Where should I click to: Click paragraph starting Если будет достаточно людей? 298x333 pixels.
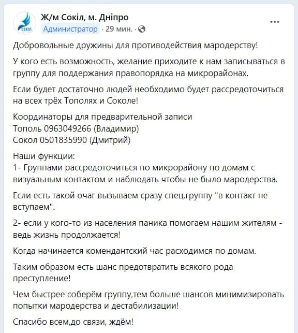(148, 95)
